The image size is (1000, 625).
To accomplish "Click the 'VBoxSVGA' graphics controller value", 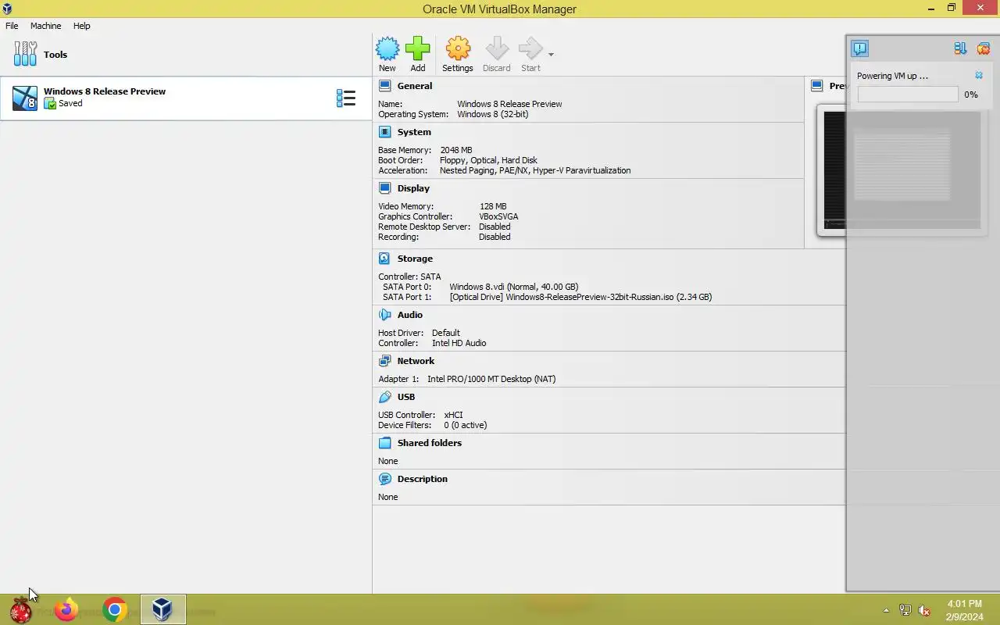I will point(498,216).
